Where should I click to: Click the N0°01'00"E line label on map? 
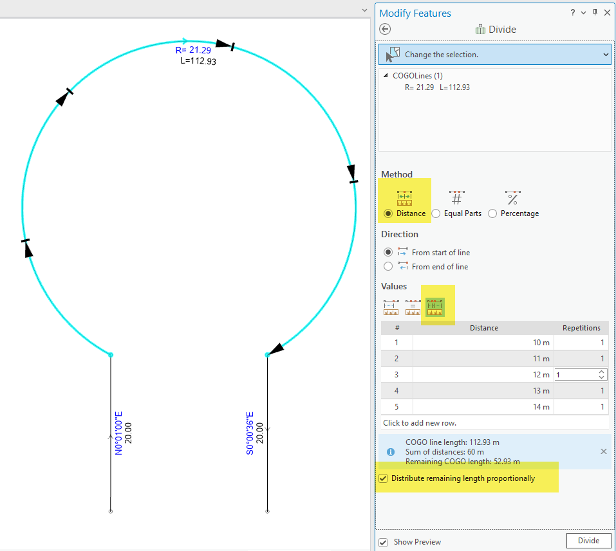(118, 433)
